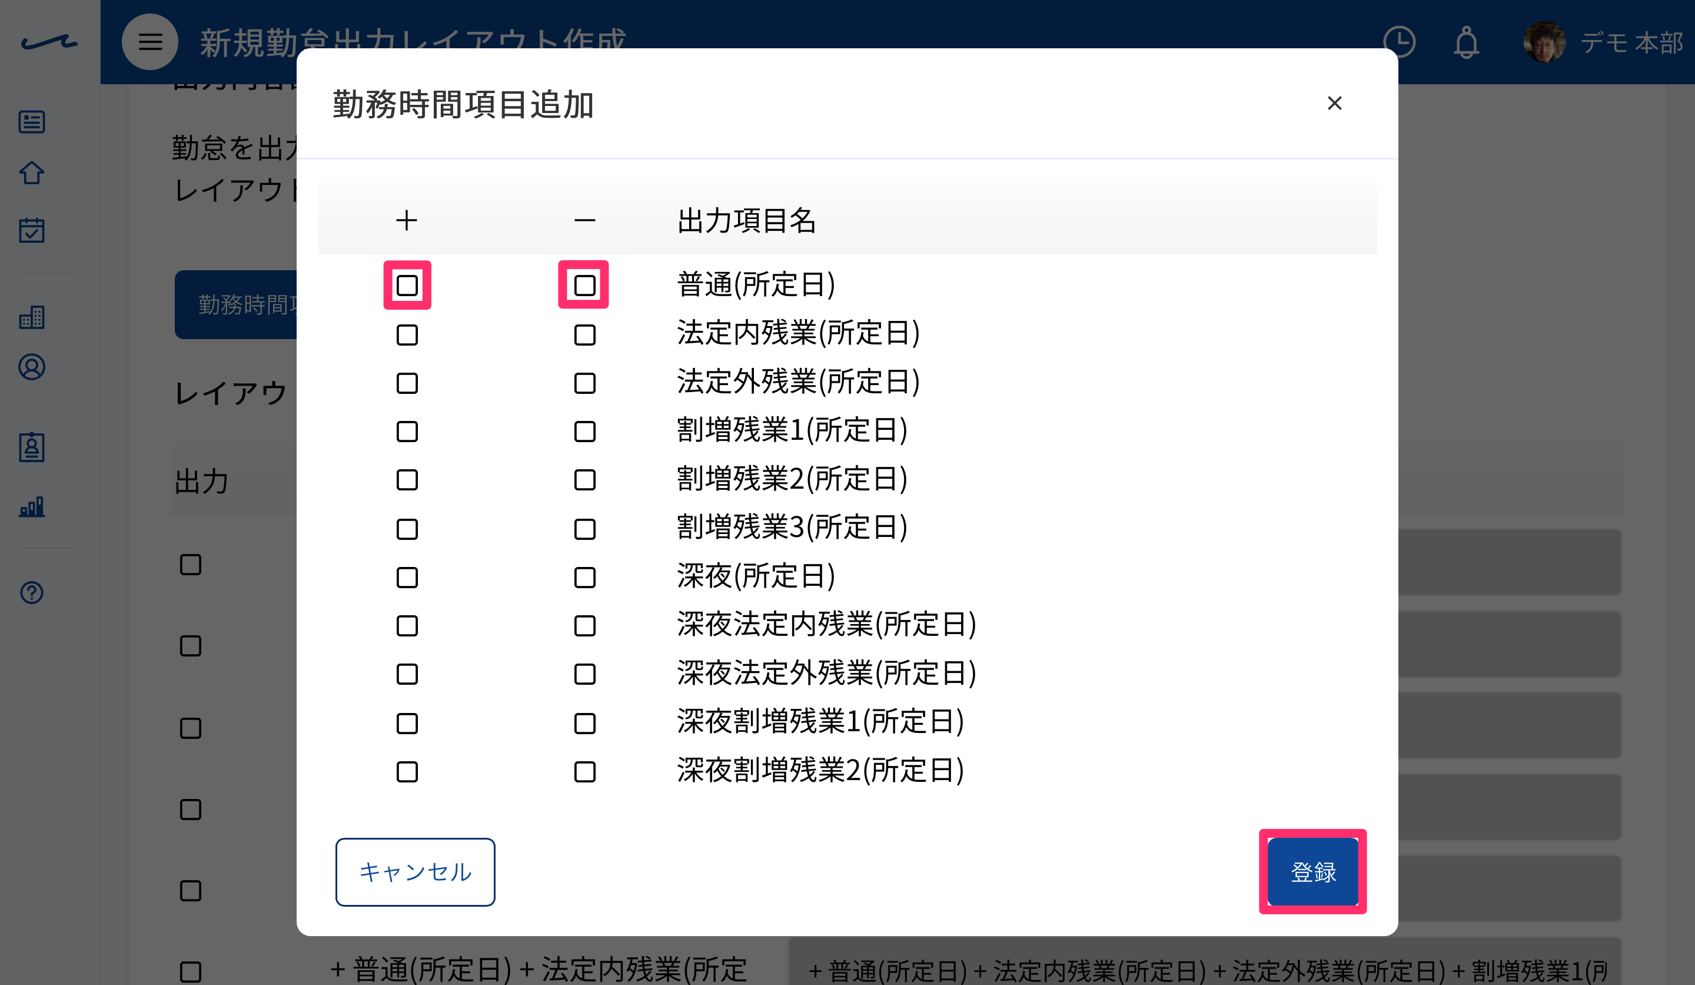1695x985 pixels.
Task: Click the user avatar photo
Action: (x=1544, y=42)
